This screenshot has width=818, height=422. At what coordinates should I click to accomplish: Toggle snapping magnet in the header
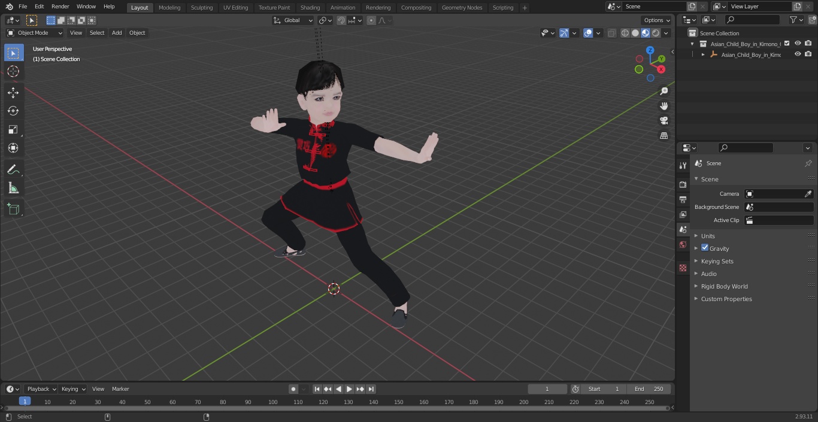[341, 20]
